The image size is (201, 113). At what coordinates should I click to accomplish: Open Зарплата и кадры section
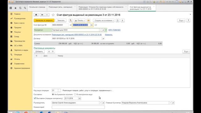coord(21,50)
